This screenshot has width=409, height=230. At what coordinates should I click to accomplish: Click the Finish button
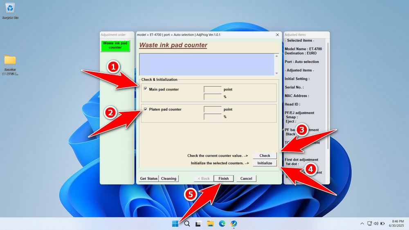(x=224, y=178)
